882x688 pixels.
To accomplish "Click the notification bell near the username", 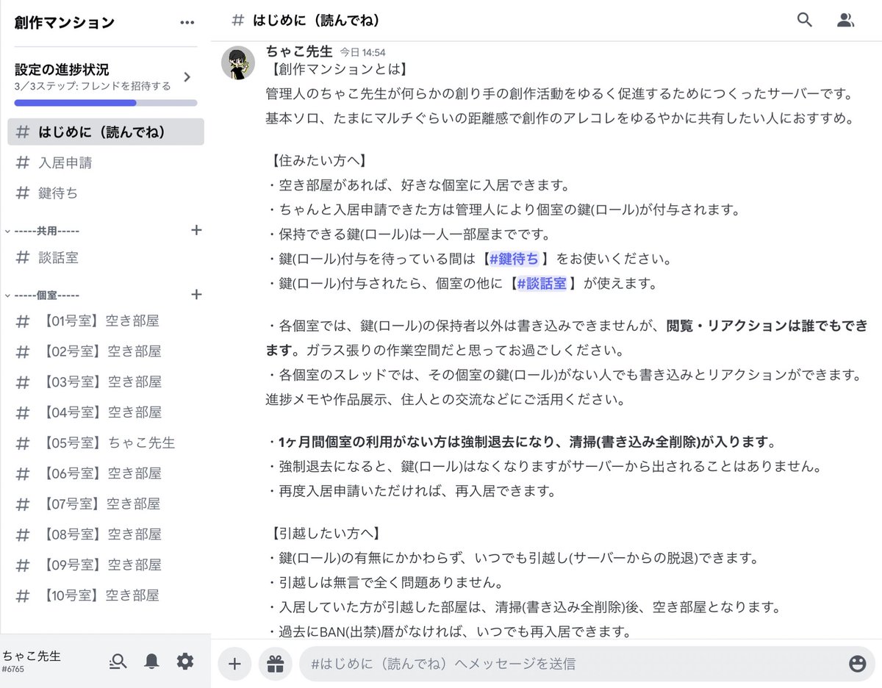I will 151,662.
